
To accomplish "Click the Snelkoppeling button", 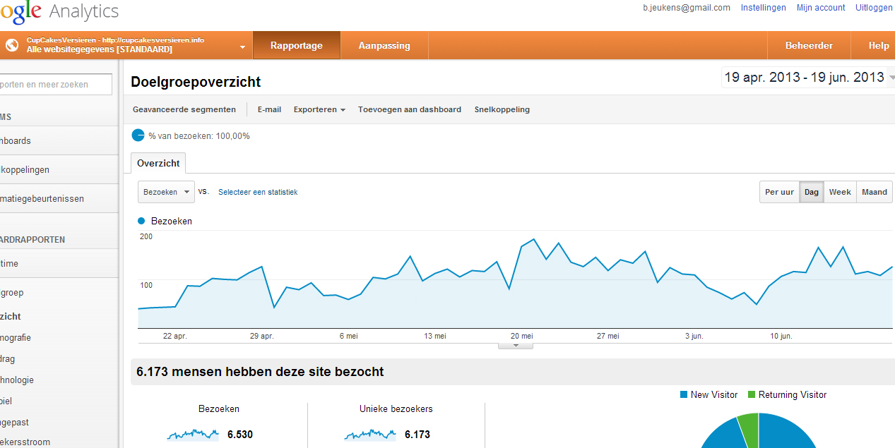I will point(502,109).
